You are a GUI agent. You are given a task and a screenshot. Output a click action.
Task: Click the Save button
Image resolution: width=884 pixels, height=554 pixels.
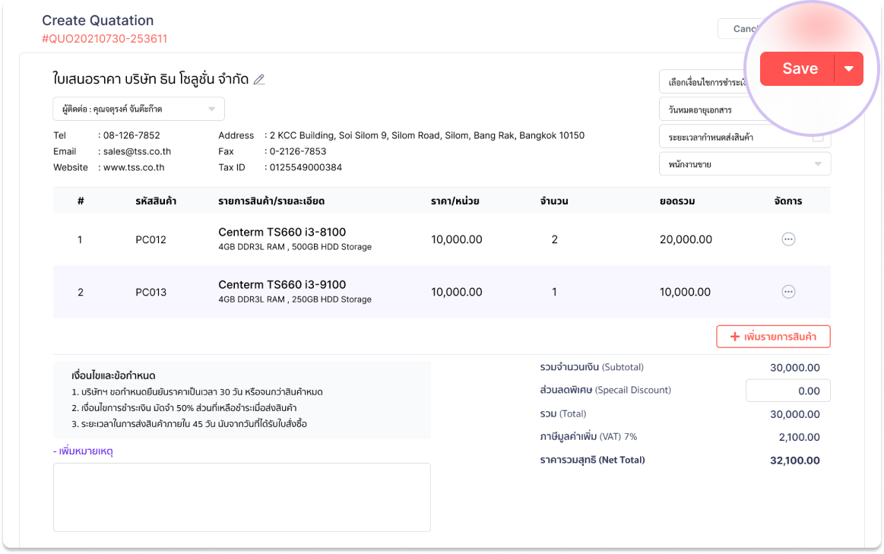799,68
